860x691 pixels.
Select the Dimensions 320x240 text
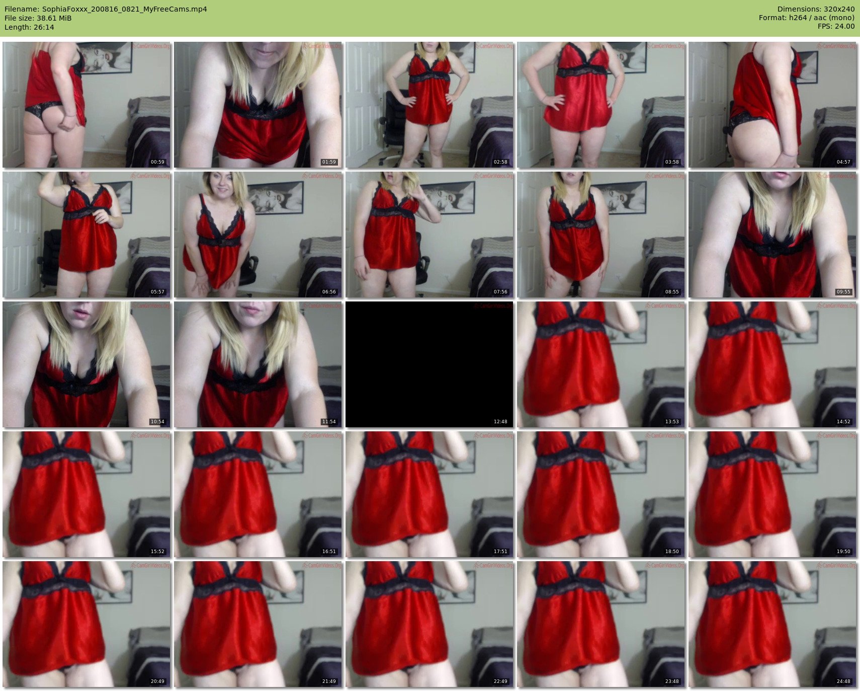click(816, 9)
